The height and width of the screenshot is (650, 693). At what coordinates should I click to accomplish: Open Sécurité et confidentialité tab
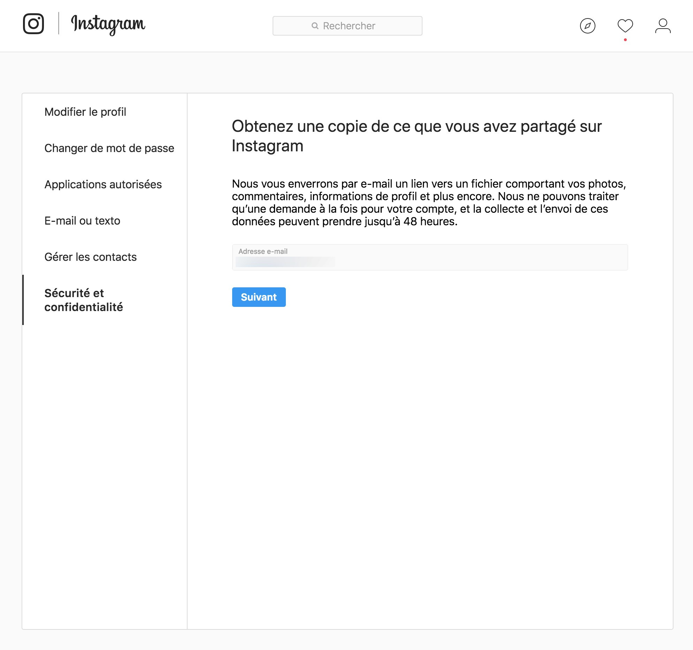(84, 300)
